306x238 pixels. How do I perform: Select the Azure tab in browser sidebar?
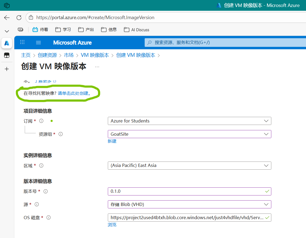(x=7, y=43)
